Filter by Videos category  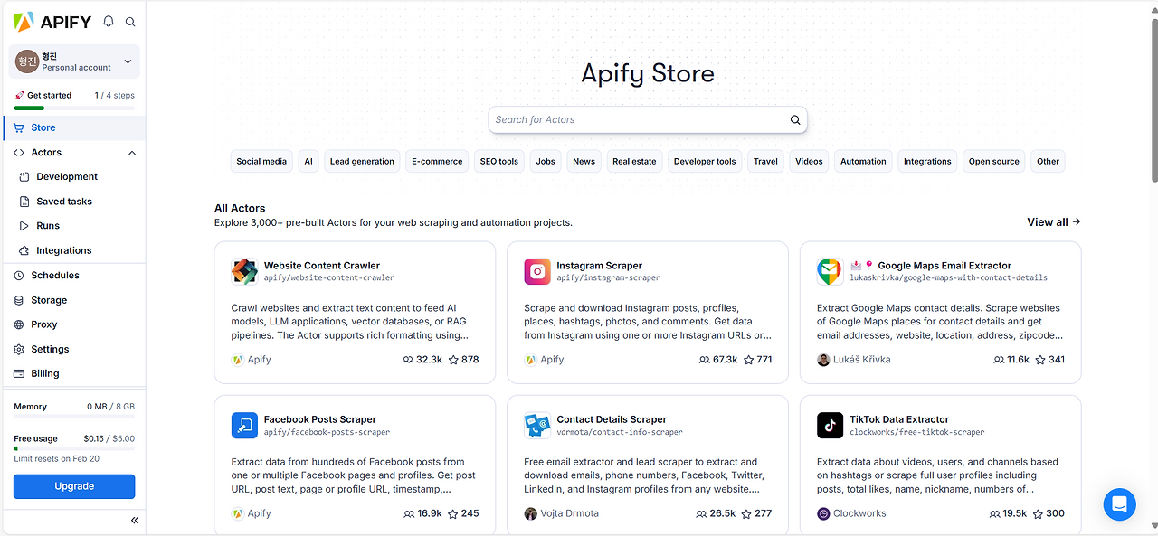click(x=809, y=162)
